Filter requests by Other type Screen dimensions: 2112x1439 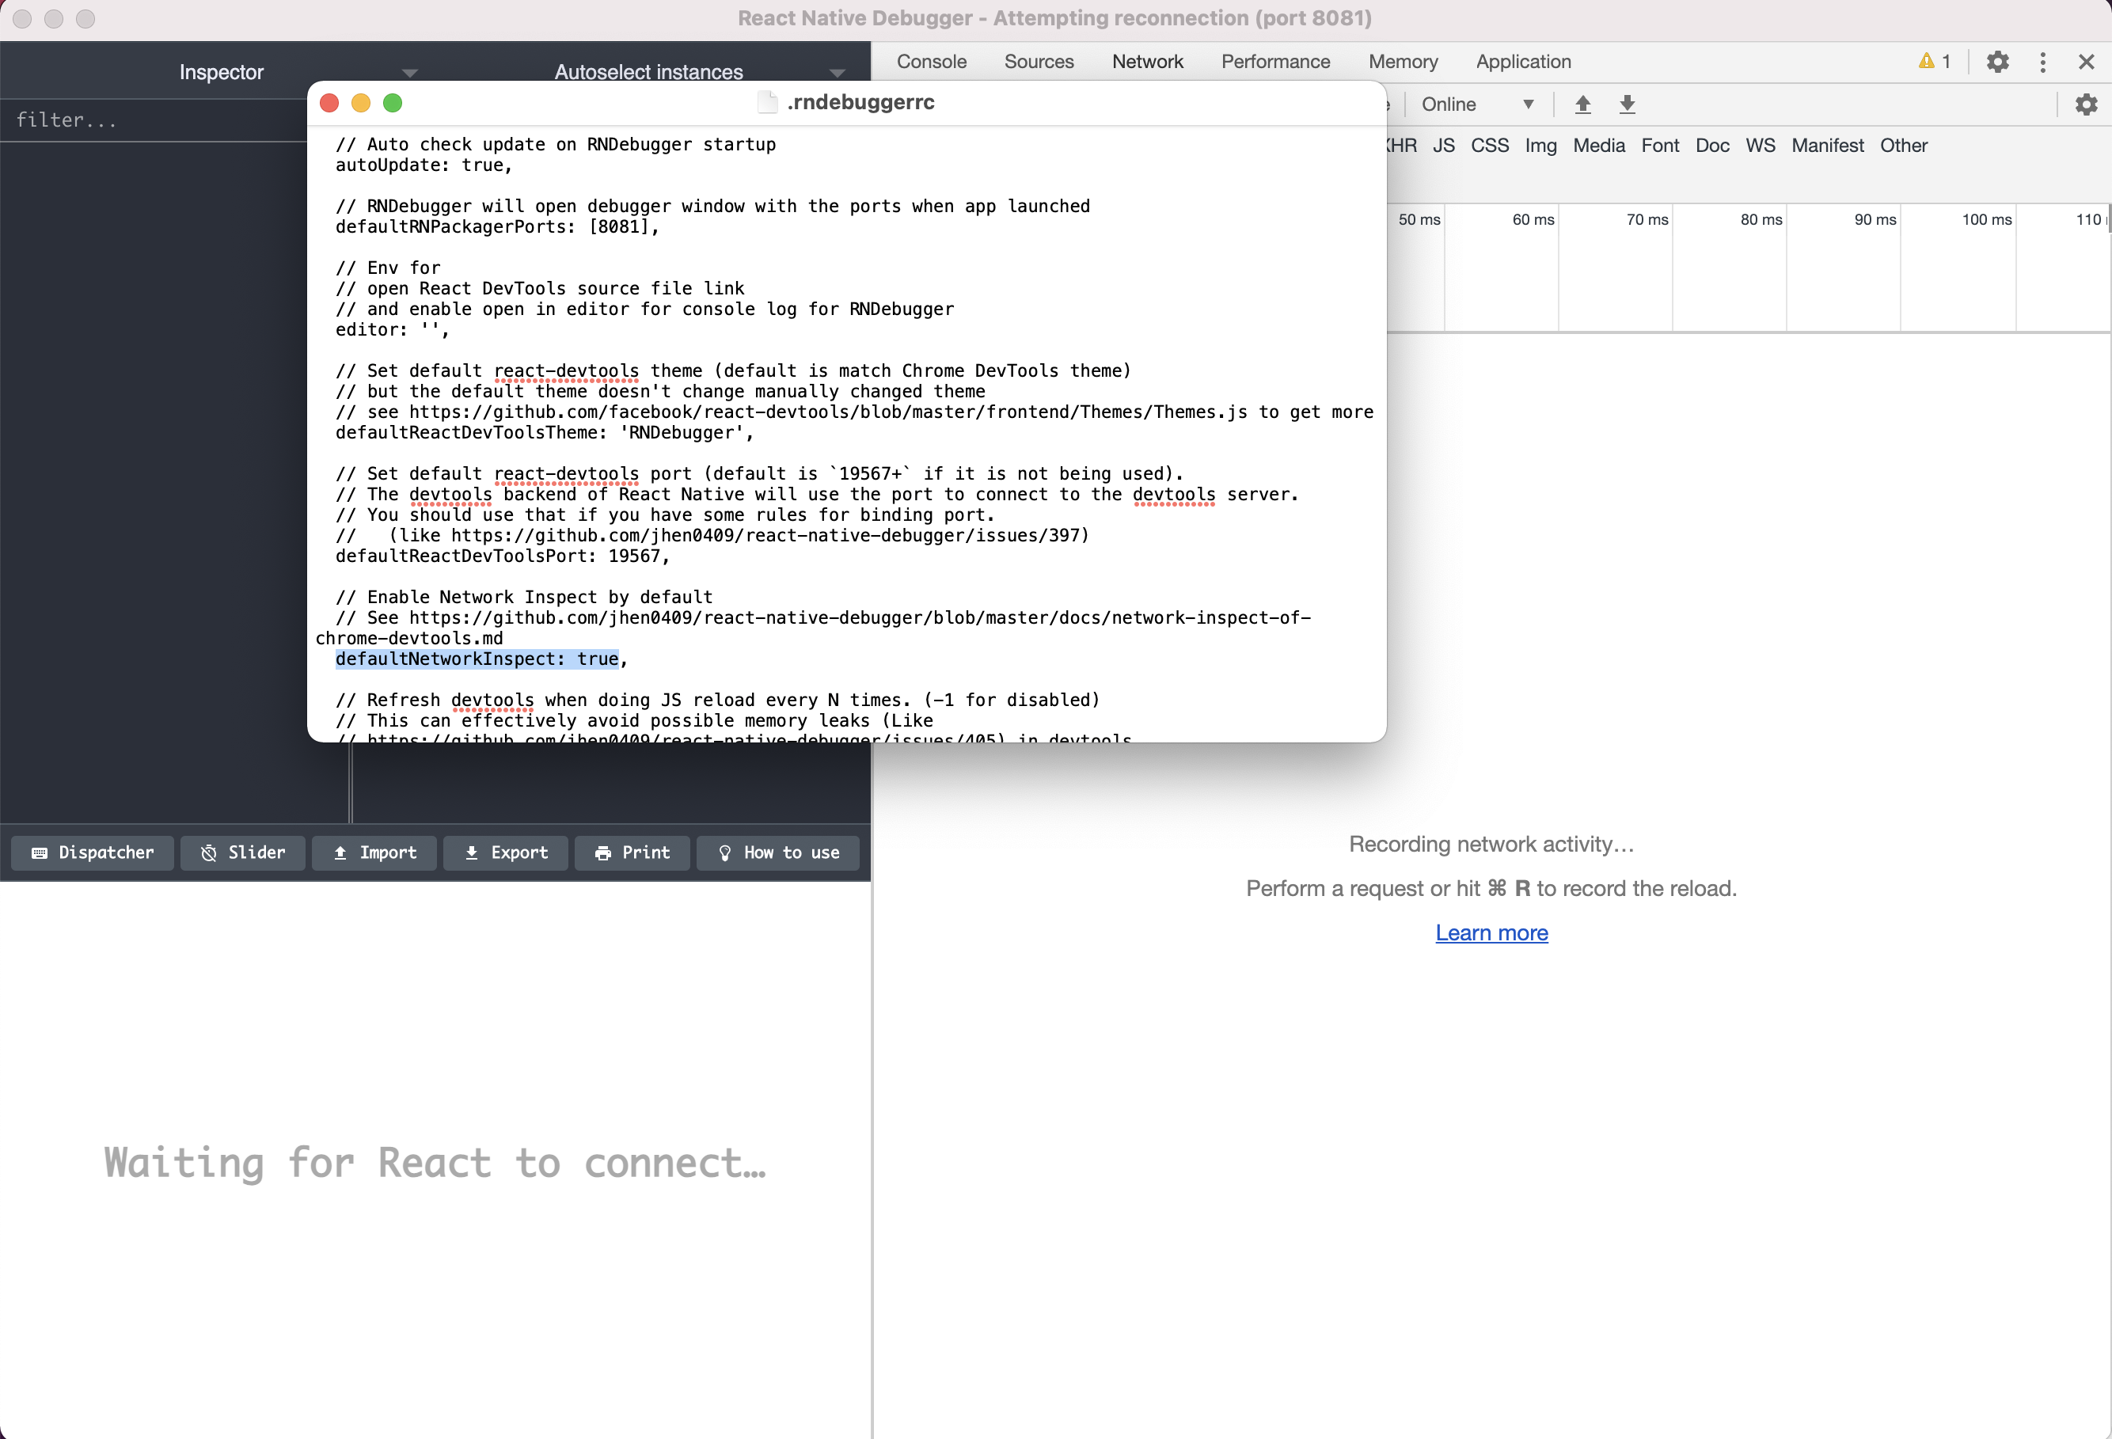coord(1903,146)
